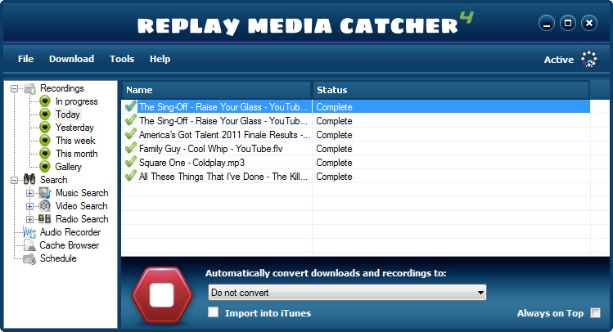The width and height of the screenshot is (613, 332).
Task: Click the In progress green icon
Action: click(45, 101)
